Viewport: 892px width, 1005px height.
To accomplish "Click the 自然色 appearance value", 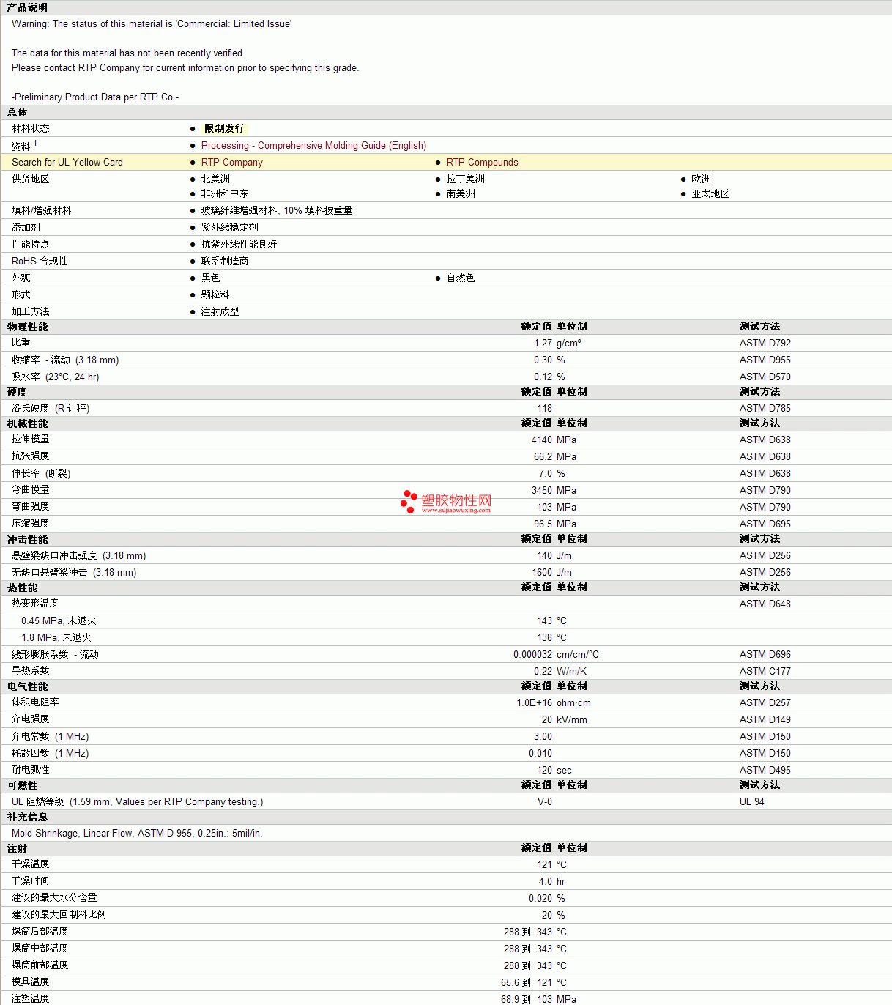I will (461, 278).
